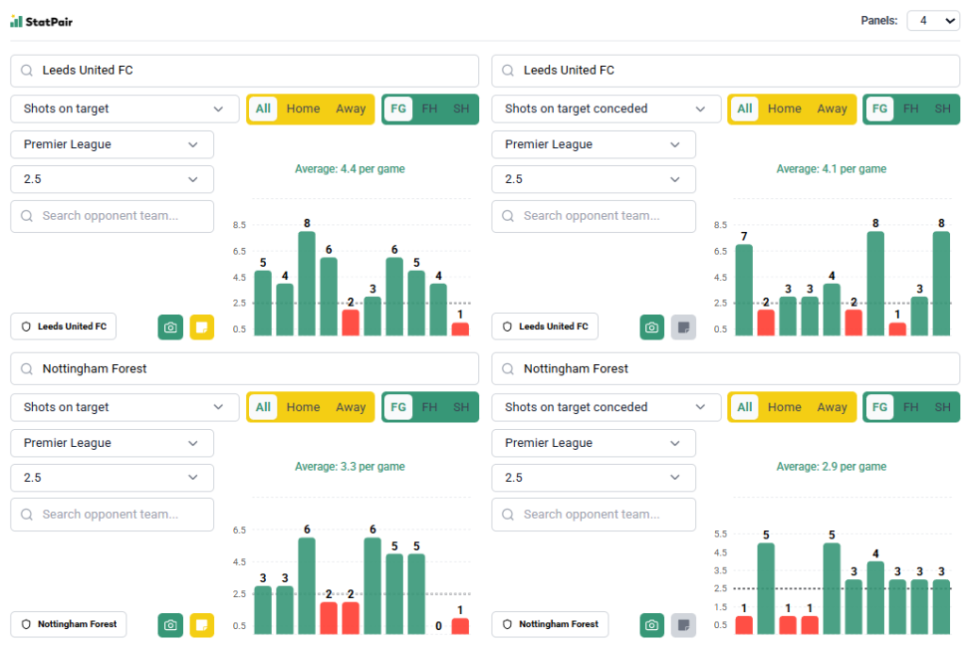This screenshot has height=646, width=966.
Task: Click camera icon in Forest shots on target panel
Action: [x=170, y=624]
